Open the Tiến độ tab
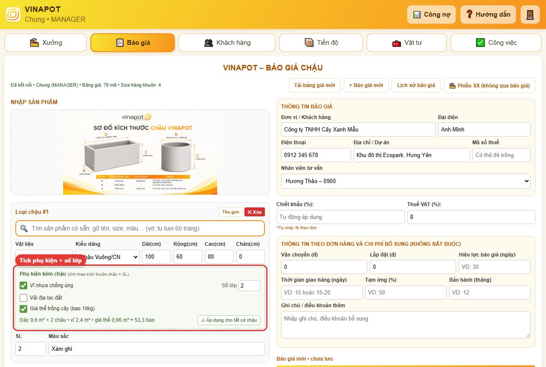The height and width of the screenshot is (367, 546). click(x=321, y=43)
